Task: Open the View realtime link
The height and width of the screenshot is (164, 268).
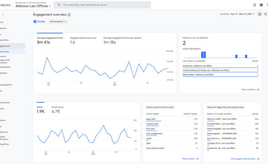Action: coord(250,89)
